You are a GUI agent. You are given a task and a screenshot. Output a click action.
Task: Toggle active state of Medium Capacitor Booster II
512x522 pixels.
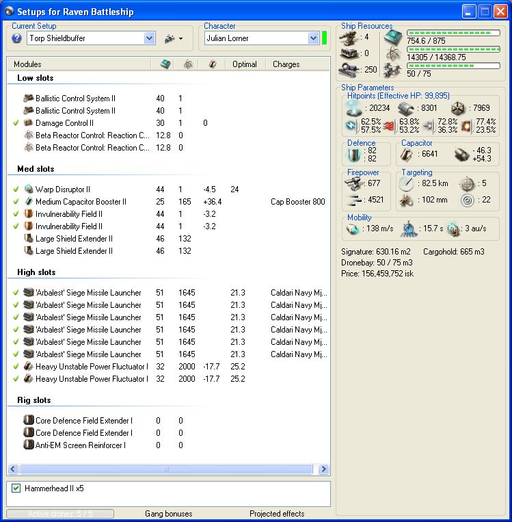(16, 201)
